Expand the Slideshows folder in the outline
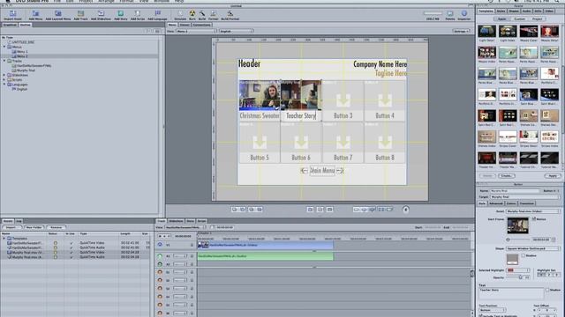This screenshot has width=565, height=317. point(4,75)
